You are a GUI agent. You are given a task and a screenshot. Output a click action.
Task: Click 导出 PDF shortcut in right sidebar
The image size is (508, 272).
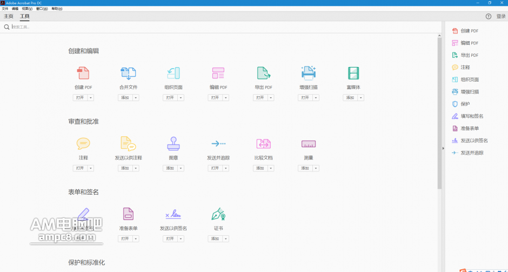pyautogui.click(x=465, y=55)
